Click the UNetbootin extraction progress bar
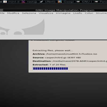 [x=70, y=68]
